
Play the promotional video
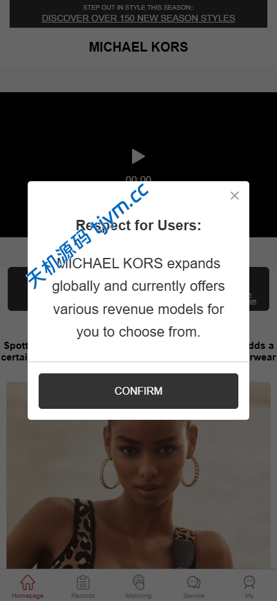pyautogui.click(x=138, y=157)
